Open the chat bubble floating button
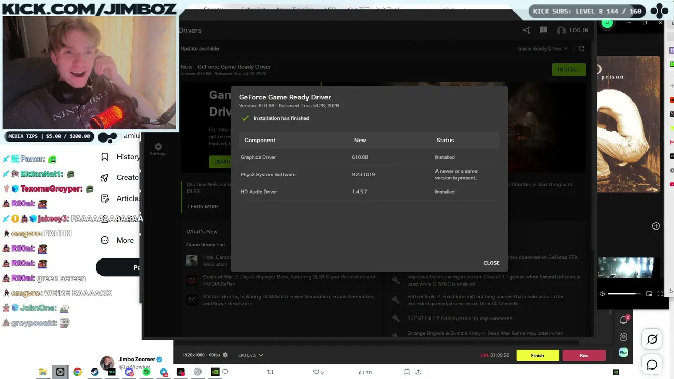Image resolution: width=674 pixels, height=379 pixels. [652, 364]
